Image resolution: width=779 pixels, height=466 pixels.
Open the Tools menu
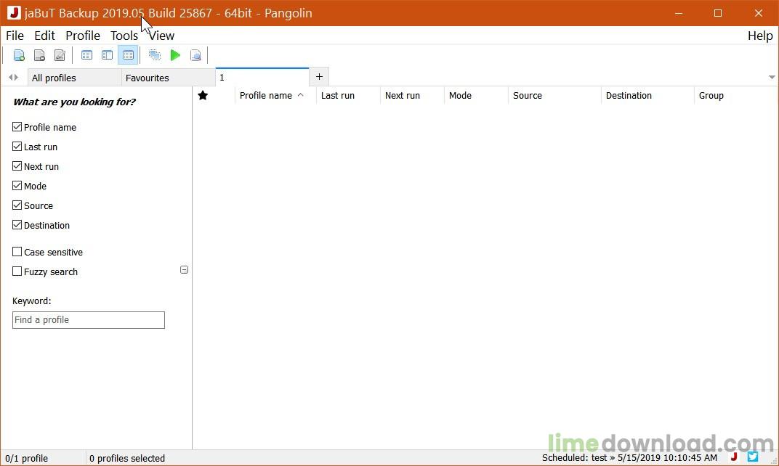pyautogui.click(x=124, y=36)
